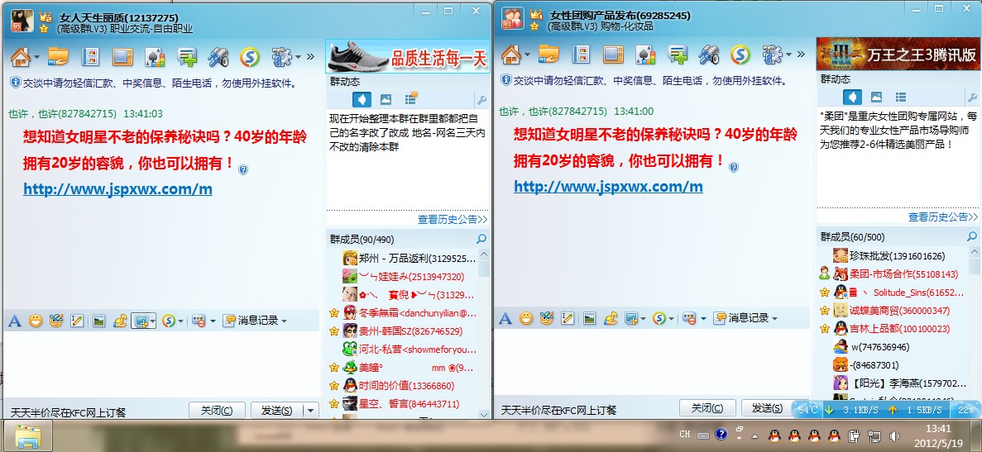Click left member list scrollbar down arrow
Image resolution: width=982 pixels, height=452 pixels.
[x=483, y=414]
